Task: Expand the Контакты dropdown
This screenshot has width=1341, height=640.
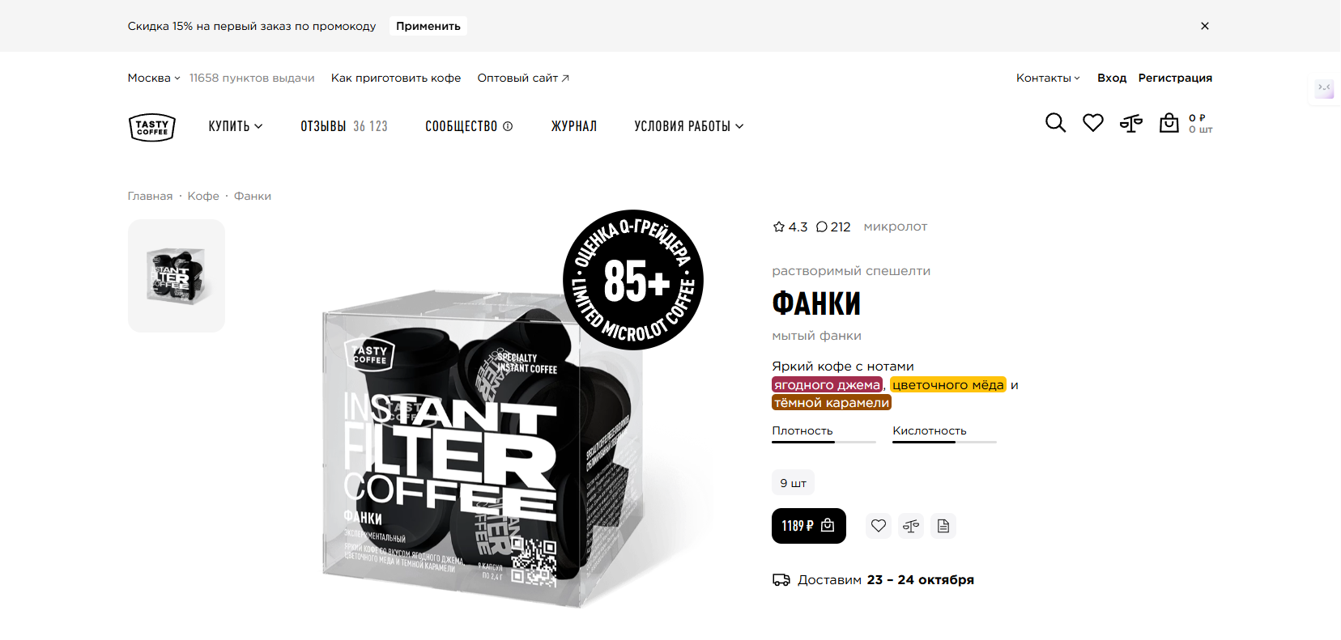Action: [x=1048, y=78]
